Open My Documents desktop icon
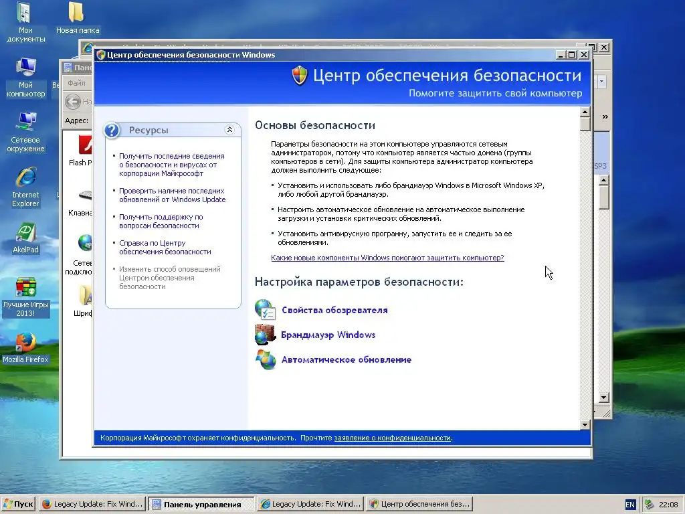685x514 pixels. 25,22
